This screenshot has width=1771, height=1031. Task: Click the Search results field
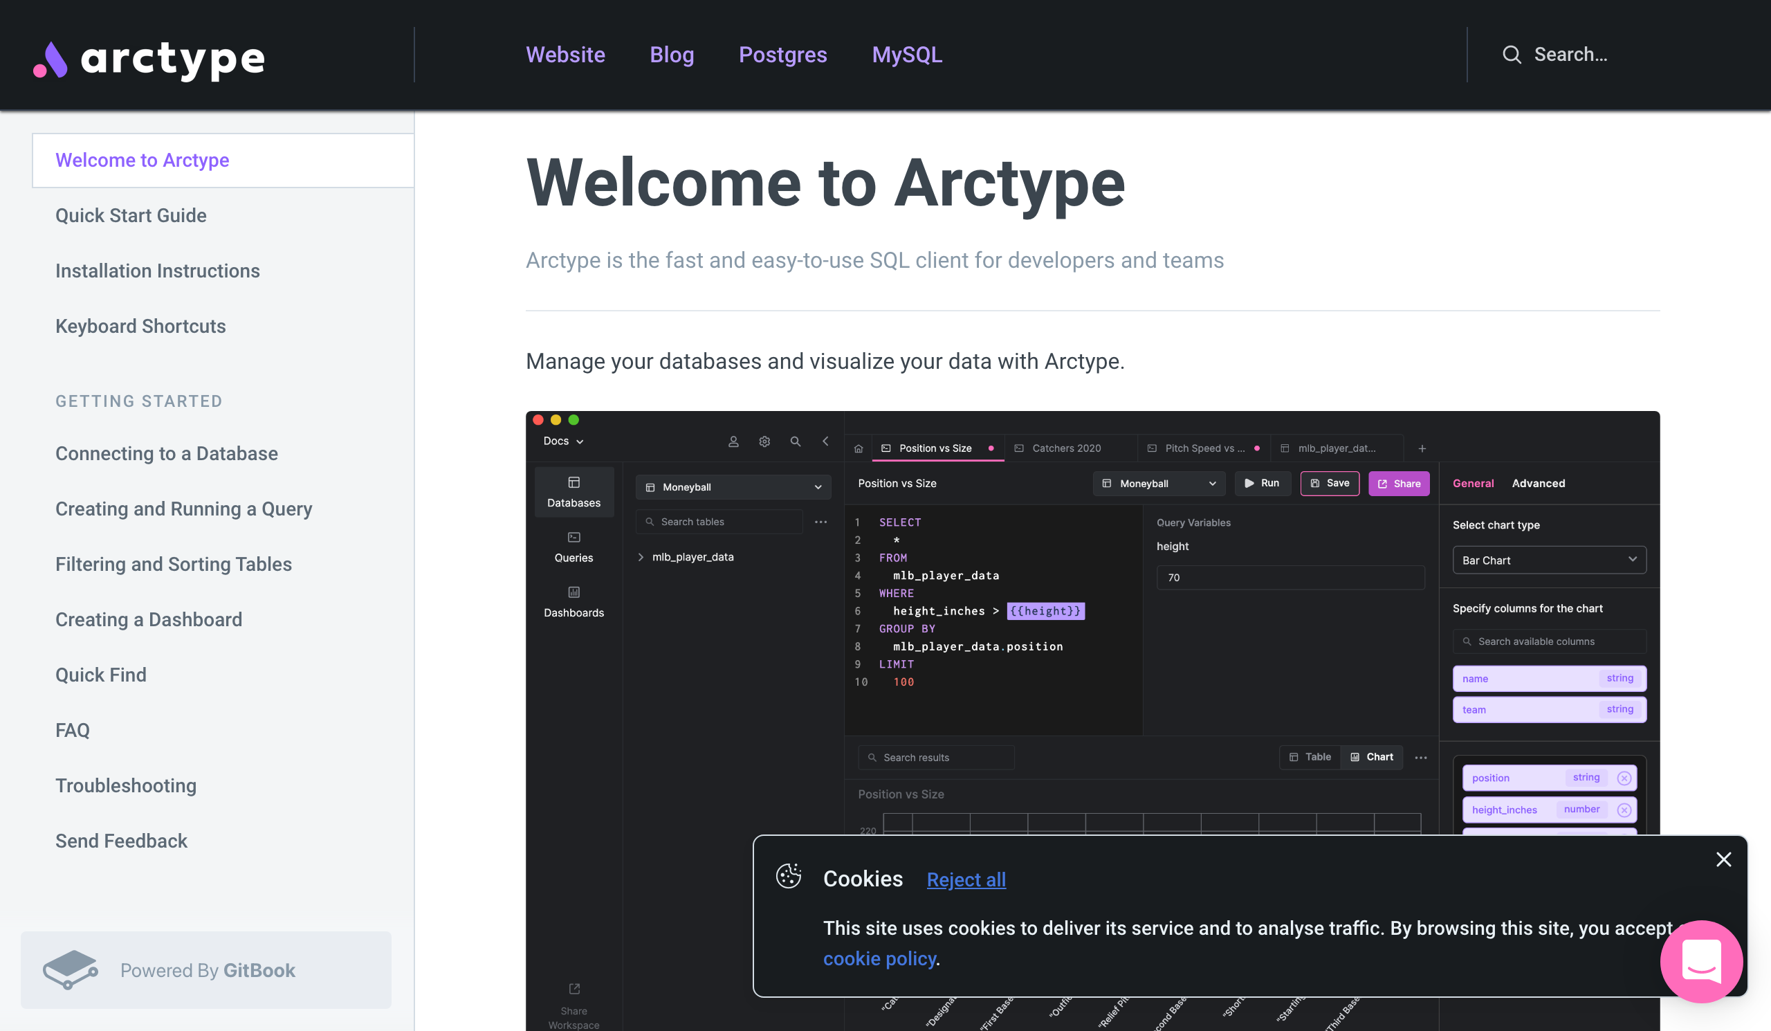(935, 757)
